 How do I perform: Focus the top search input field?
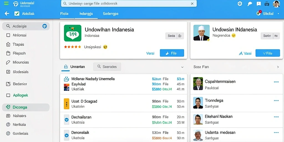129,4
